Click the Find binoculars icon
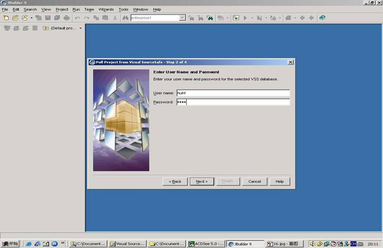 (125, 18)
